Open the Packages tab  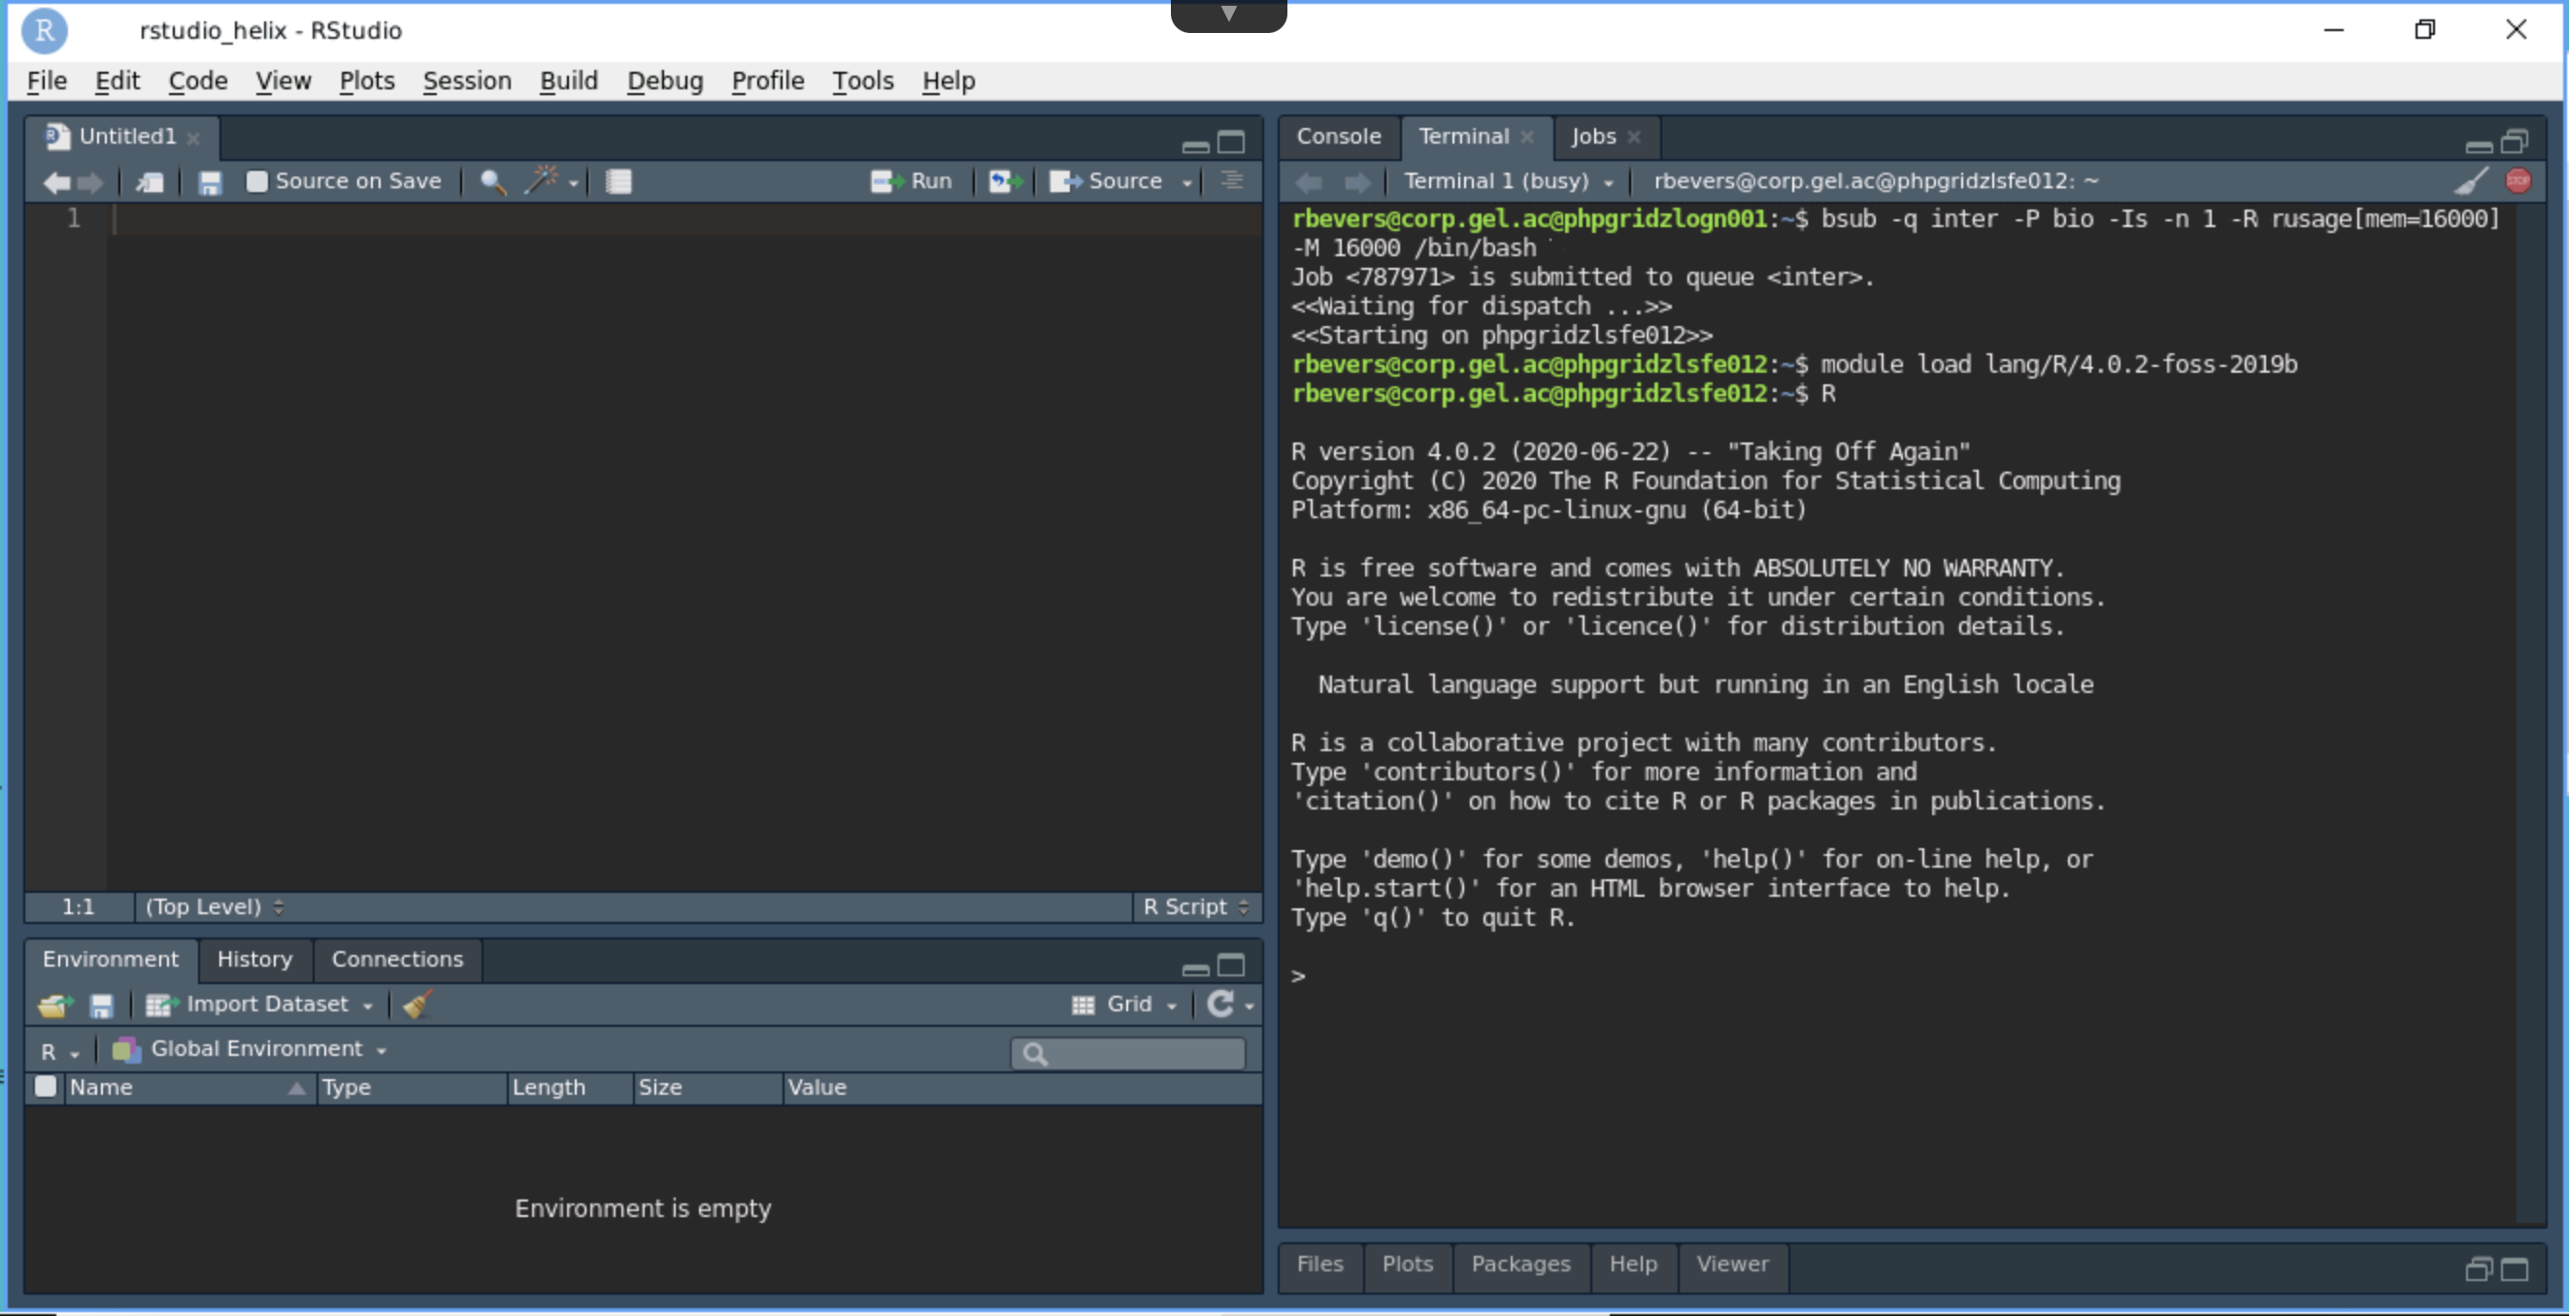coord(1520,1266)
